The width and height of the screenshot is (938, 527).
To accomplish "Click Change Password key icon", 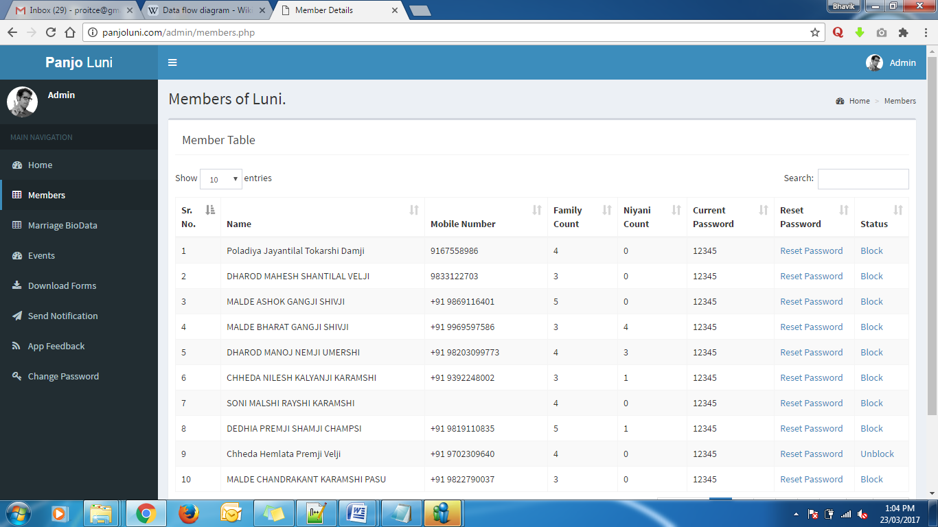I will [x=17, y=376].
